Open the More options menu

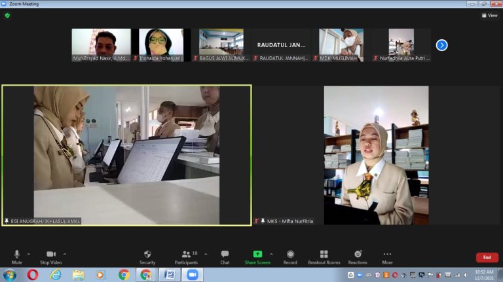click(x=387, y=257)
